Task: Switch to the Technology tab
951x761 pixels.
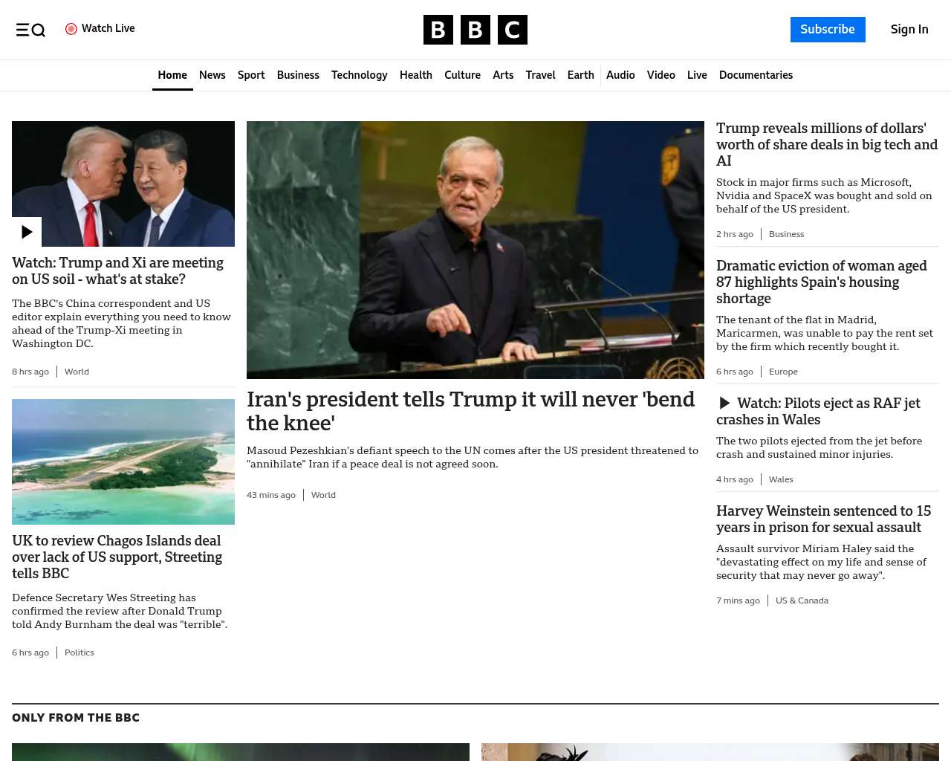Action: [360, 75]
